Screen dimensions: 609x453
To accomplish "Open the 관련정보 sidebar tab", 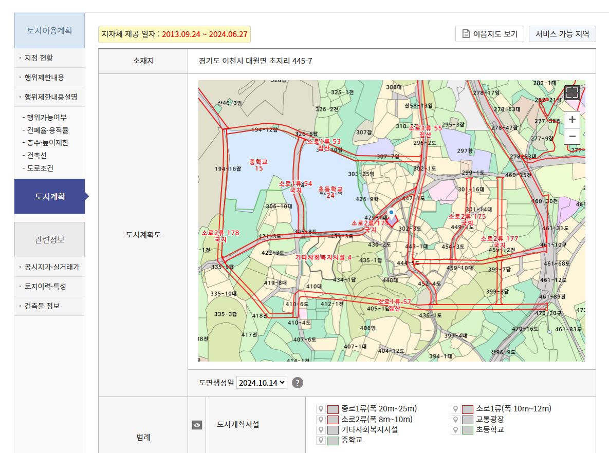I will point(49,239).
